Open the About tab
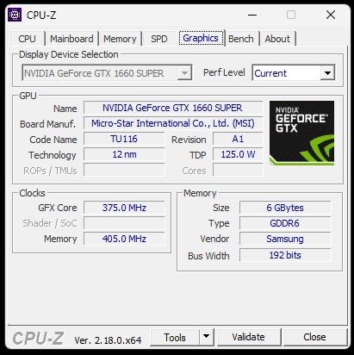354x355 pixels. 277,39
